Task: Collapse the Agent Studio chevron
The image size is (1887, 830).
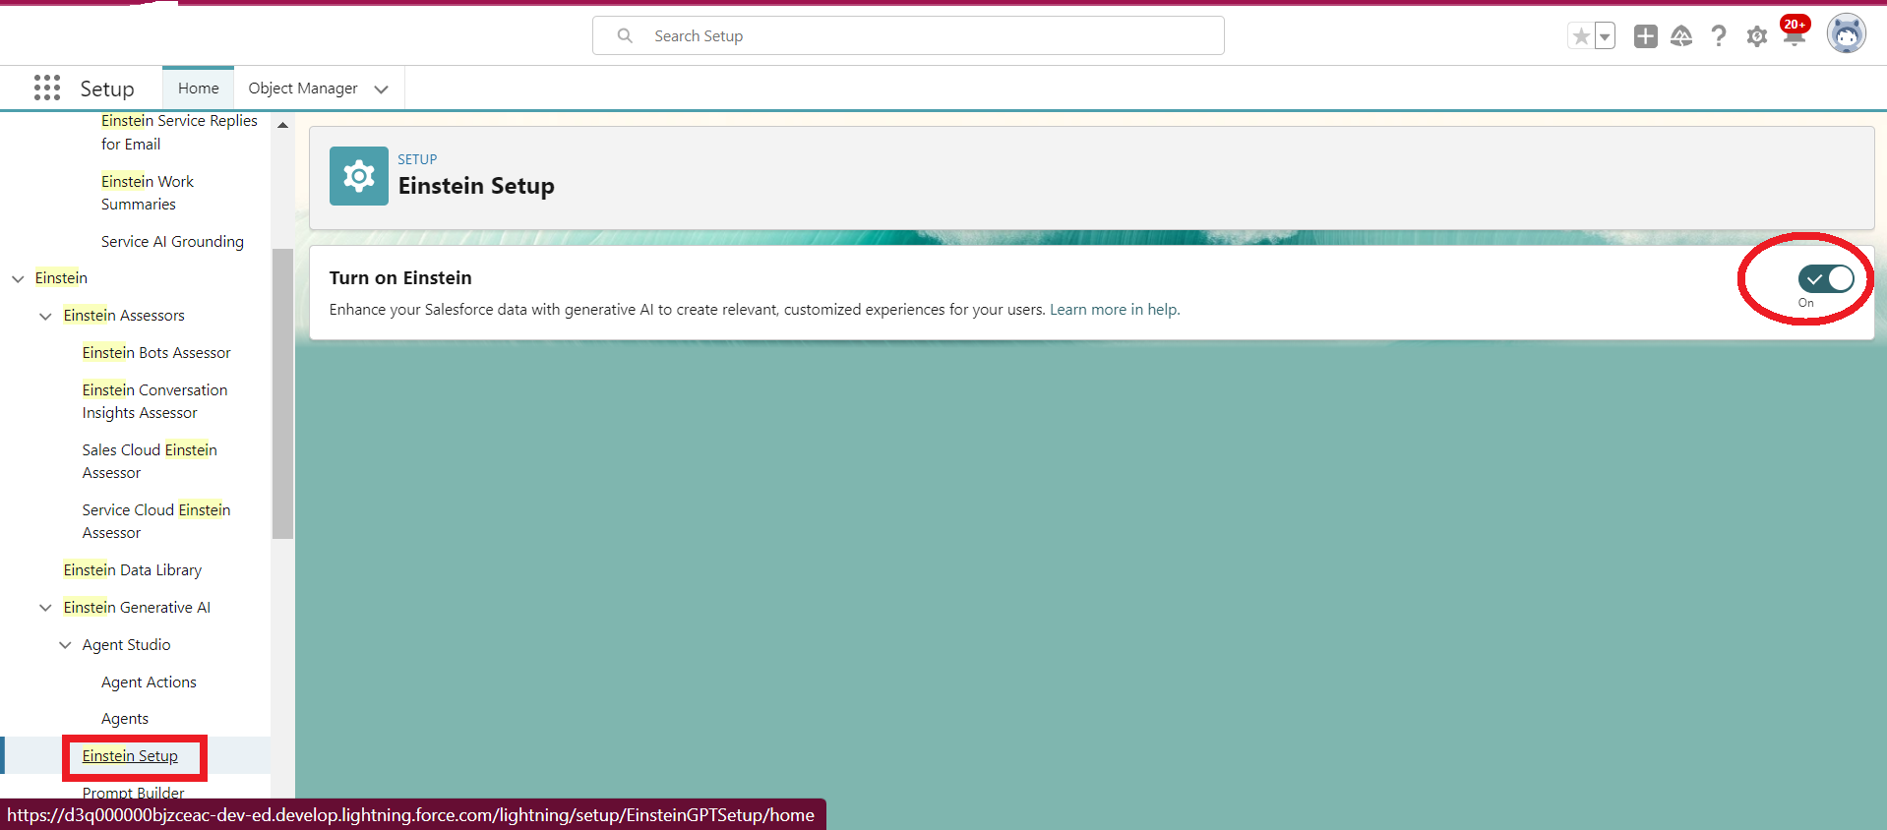Action: [65, 645]
